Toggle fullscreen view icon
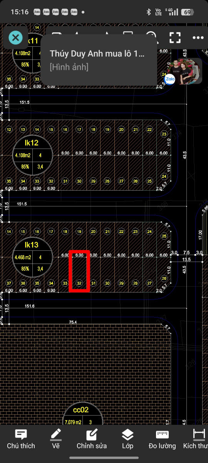208x463 pixels. coord(175,37)
